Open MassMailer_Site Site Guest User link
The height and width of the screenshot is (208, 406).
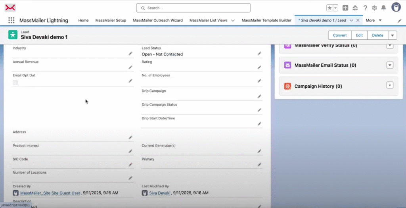[x=50, y=193]
